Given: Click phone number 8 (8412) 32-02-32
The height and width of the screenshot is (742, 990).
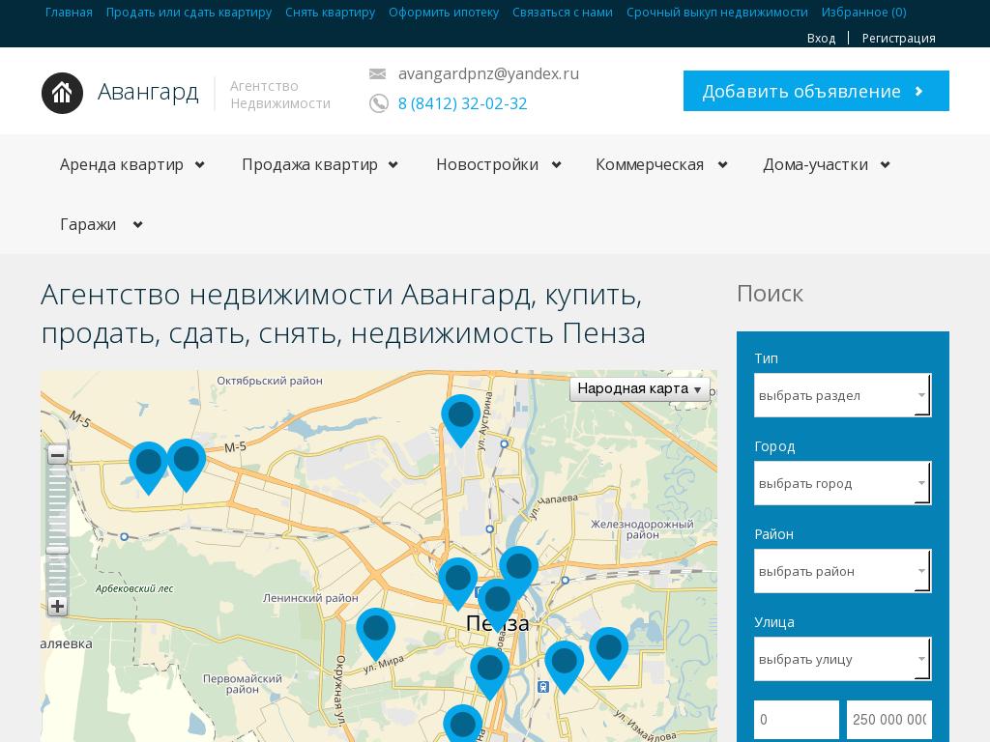Looking at the screenshot, I should (462, 103).
